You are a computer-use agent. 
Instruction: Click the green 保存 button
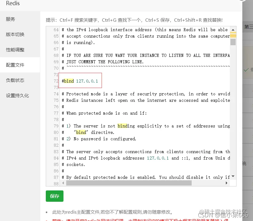pyautogui.click(x=55, y=196)
